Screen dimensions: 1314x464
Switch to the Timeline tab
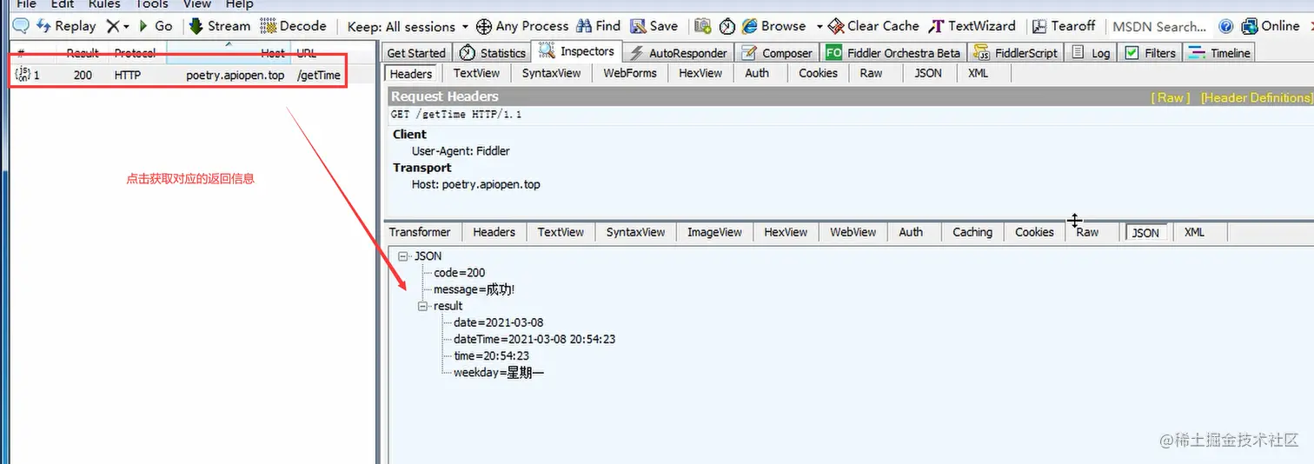coord(1219,53)
